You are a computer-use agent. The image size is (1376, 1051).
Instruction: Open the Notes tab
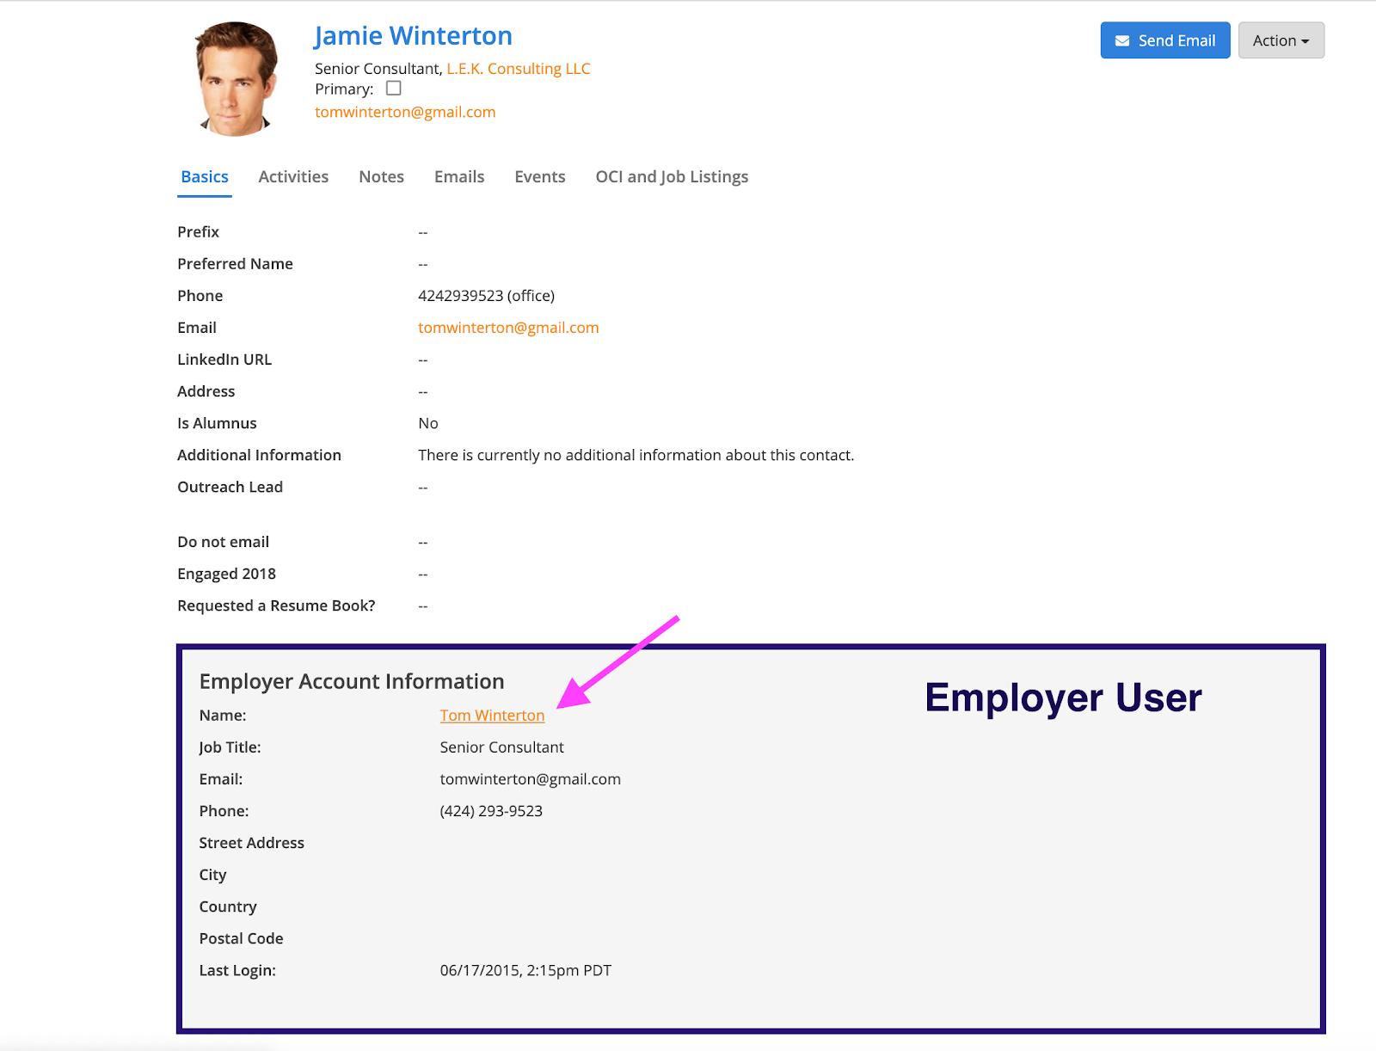(381, 177)
